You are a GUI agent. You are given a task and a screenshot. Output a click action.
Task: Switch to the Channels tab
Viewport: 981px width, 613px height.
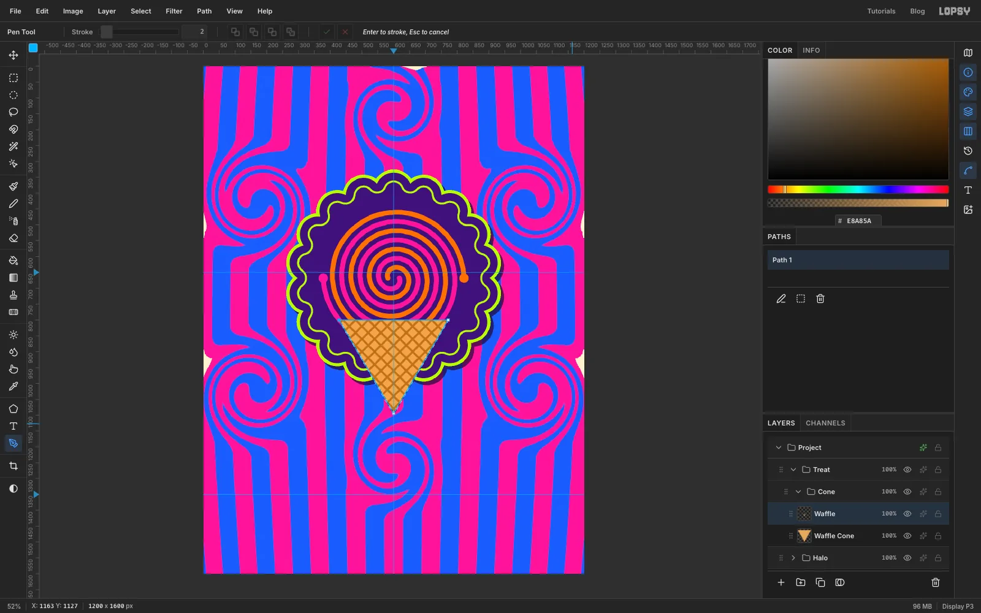(x=825, y=423)
